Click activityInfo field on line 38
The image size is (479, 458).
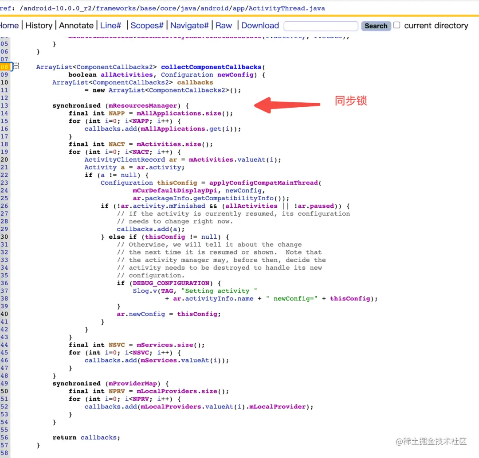209,299
